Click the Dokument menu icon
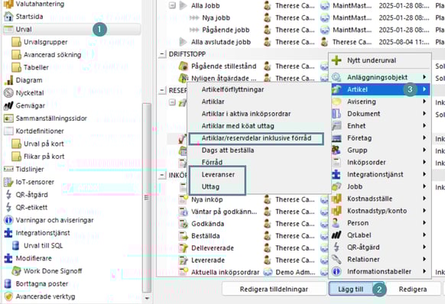Image resolution: width=445 pixels, height=304 pixels. pos(336,114)
